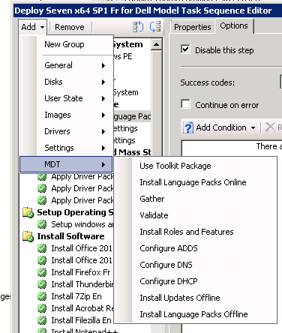
Task: Select Install Firefox Fr step
Action: tap(81, 272)
